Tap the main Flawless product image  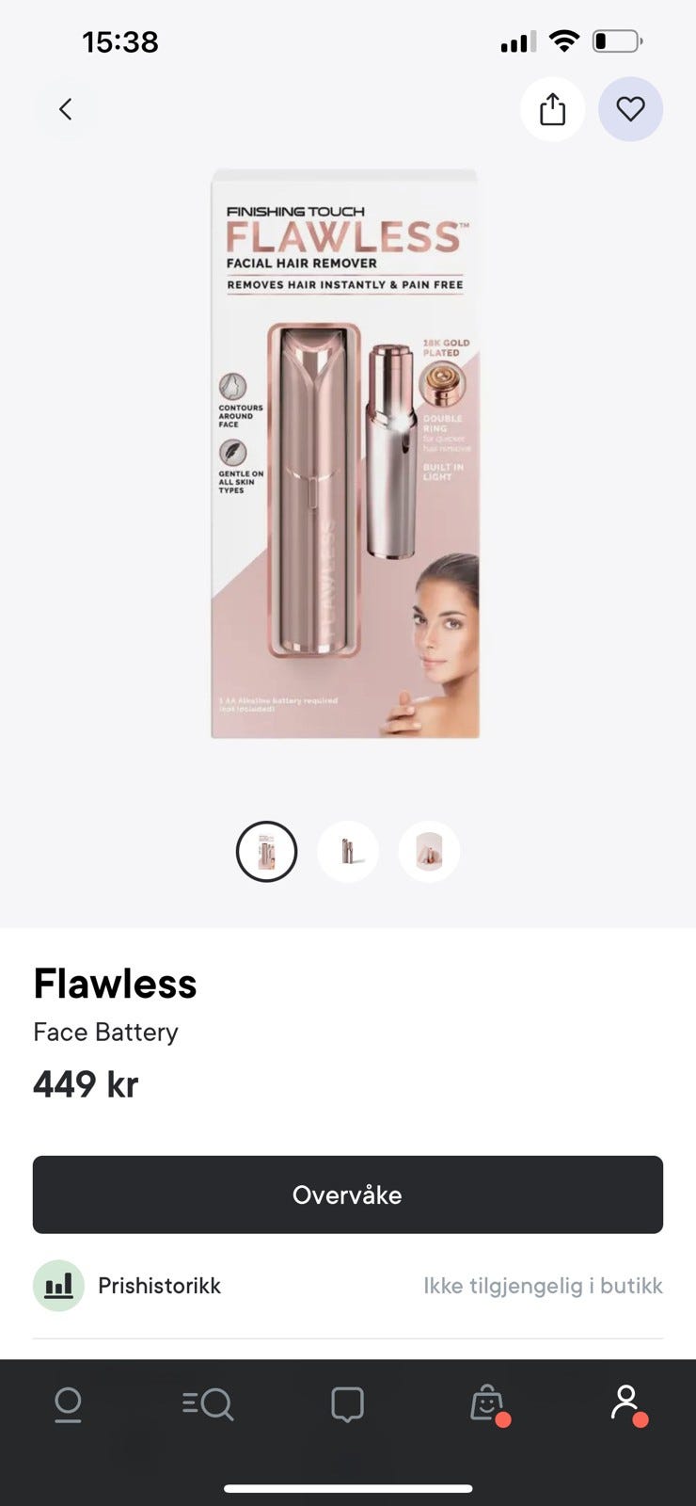pos(345,454)
